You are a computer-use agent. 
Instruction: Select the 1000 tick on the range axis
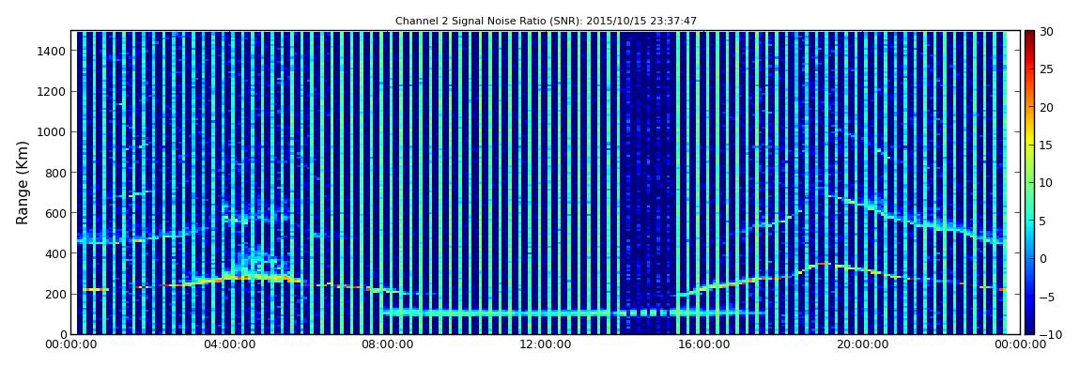coord(53,131)
